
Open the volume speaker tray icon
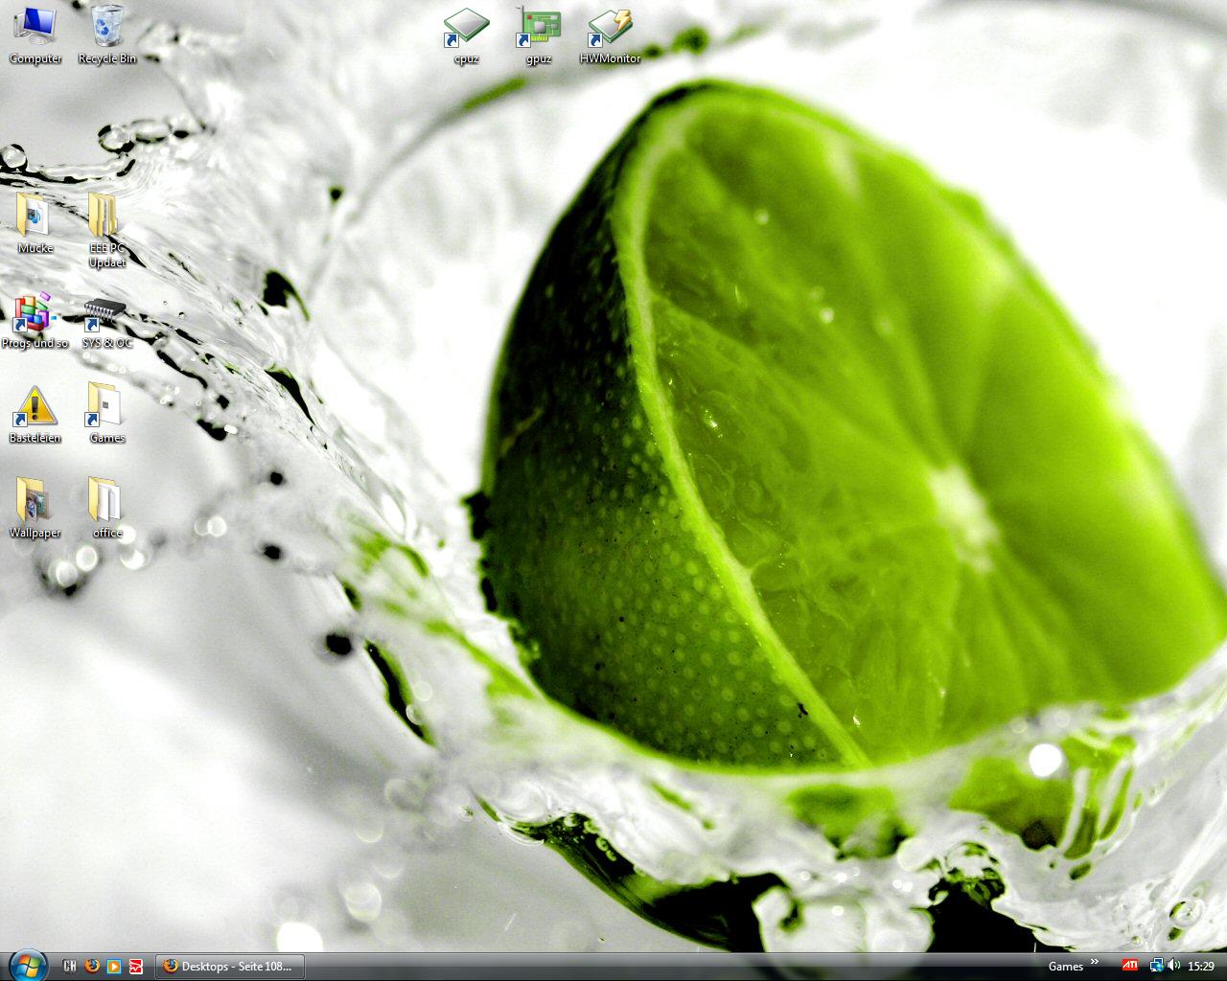[x=1174, y=966]
